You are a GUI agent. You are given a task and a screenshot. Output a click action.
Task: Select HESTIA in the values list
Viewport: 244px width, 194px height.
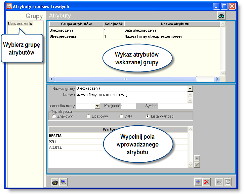pyautogui.click(x=118, y=136)
